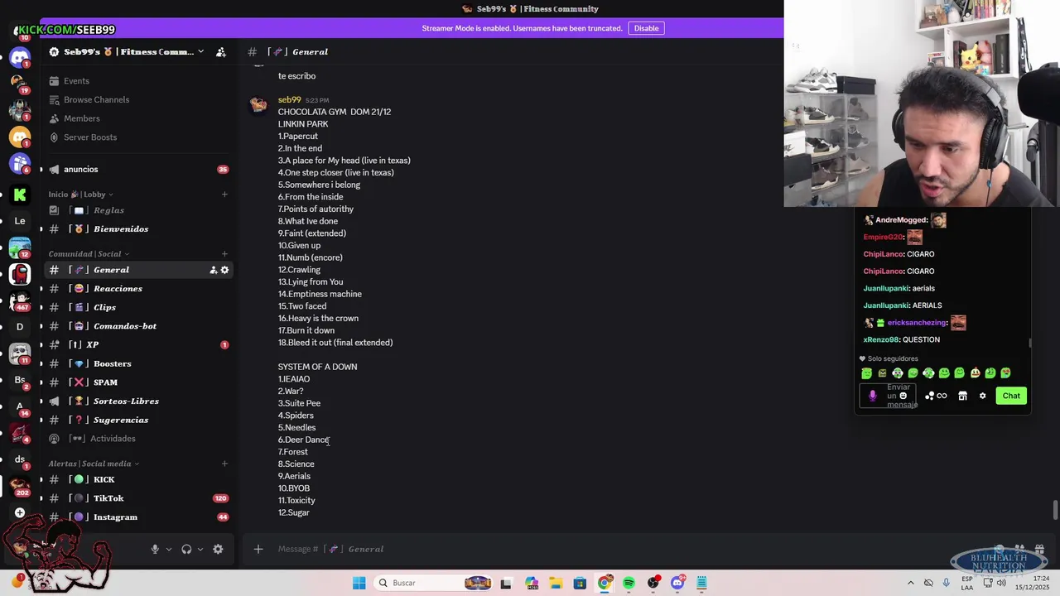The width and height of the screenshot is (1060, 596).
Task: Add a server with the plus icon
Action: click(20, 513)
